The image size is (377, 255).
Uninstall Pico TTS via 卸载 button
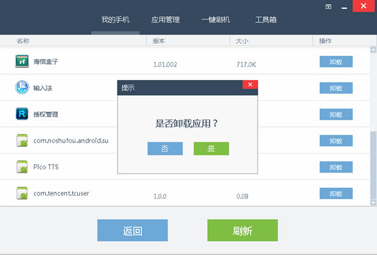pyautogui.click(x=336, y=167)
